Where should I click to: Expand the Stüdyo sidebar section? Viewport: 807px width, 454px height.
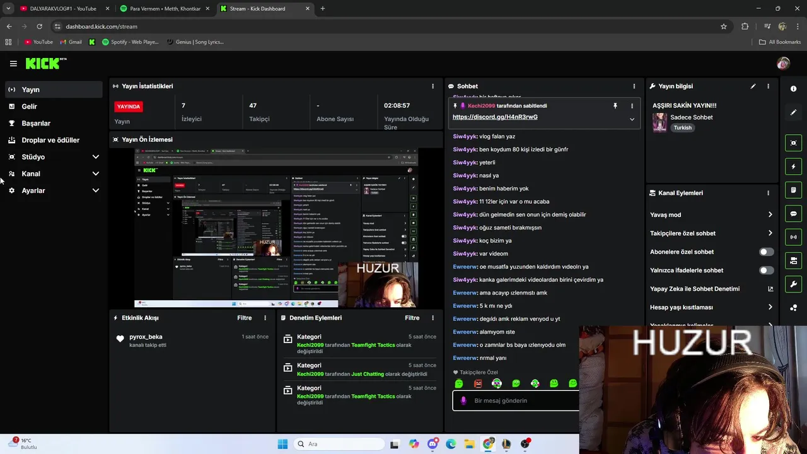pyautogui.click(x=96, y=157)
